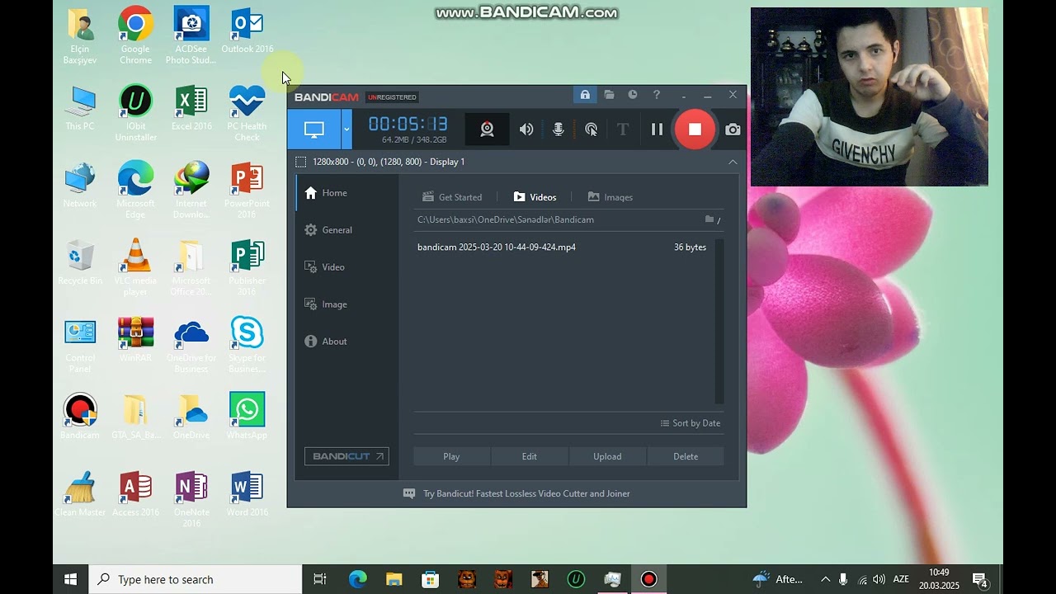Click the Internet Download Manager desktop icon
This screenshot has width=1056, height=594.
click(191, 191)
